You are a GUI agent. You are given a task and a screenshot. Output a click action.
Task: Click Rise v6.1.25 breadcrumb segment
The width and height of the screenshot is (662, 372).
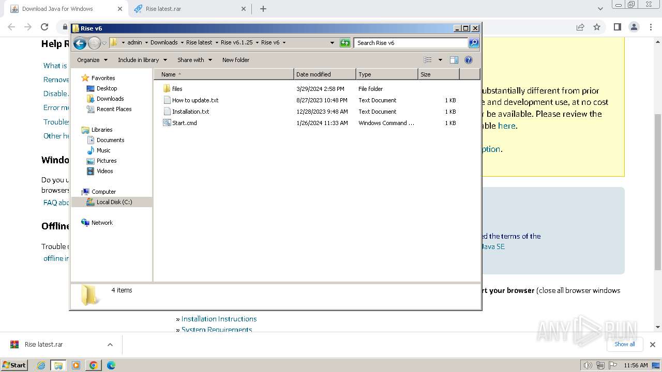pyautogui.click(x=237, y=43)
